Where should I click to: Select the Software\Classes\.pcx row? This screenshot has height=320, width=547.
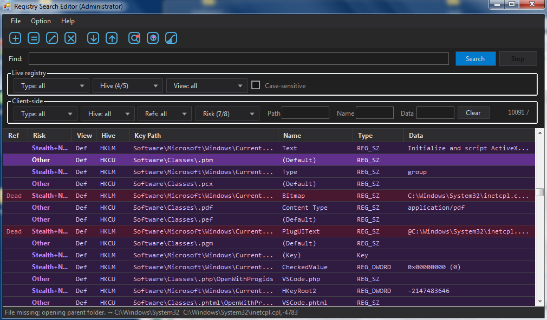tap(269, 183)
